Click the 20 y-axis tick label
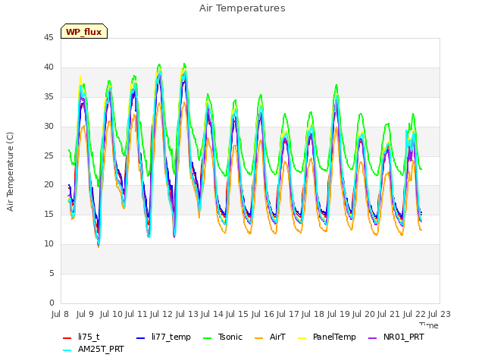The width and height of the screenshot is (485, 364). 48,185
